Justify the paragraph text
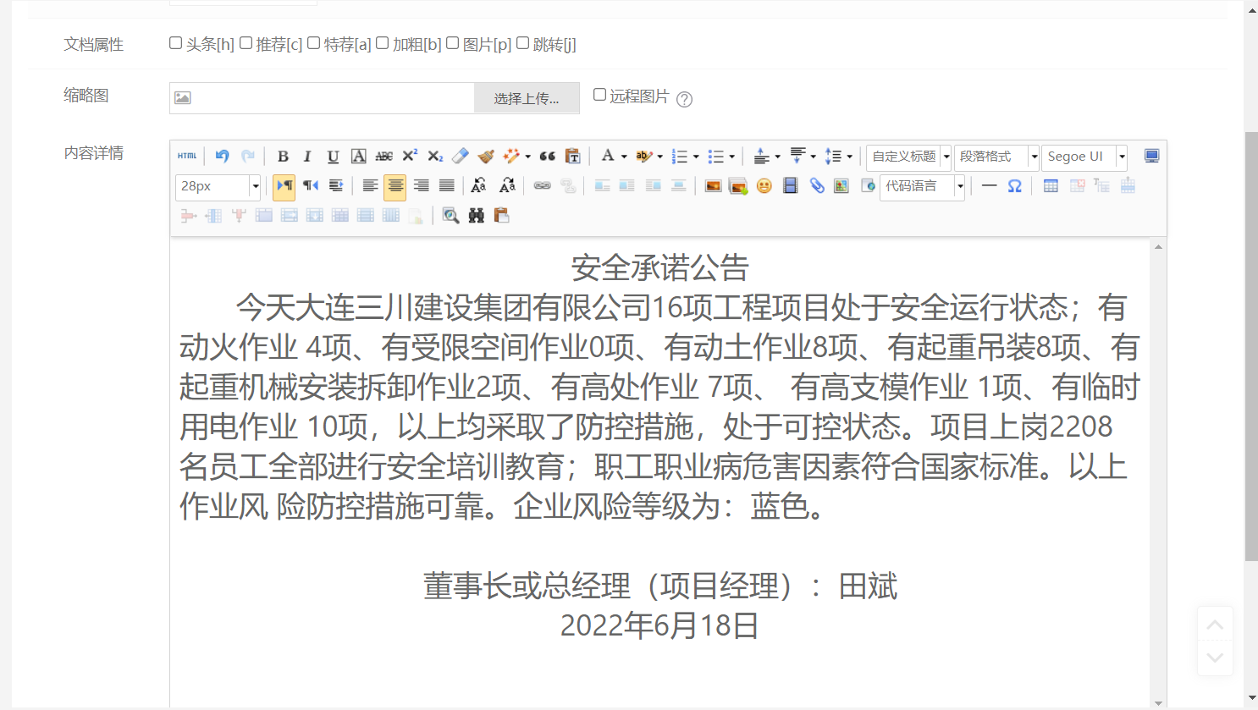1258x710 pixels. pos(447,186)
